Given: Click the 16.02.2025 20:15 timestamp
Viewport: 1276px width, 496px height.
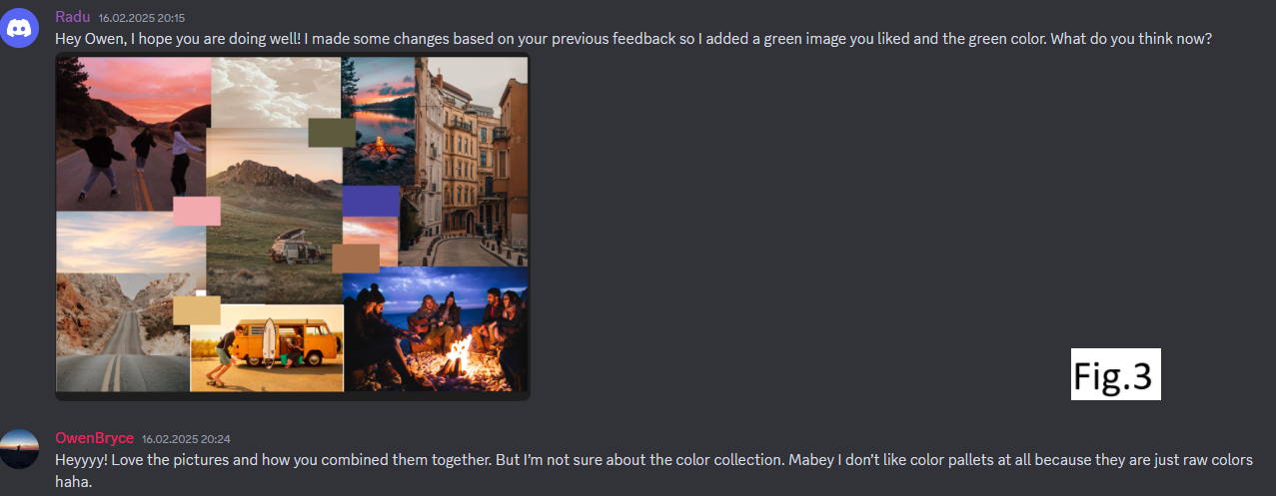Looking at the screenshot, I should click(x=141, y=18).
